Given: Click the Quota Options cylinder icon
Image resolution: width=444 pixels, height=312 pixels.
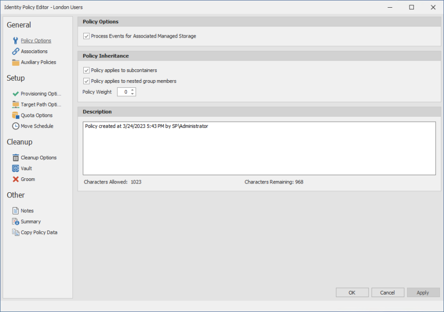Looking at the screenshot, I should pyautogui.click(x=15, y=115).
